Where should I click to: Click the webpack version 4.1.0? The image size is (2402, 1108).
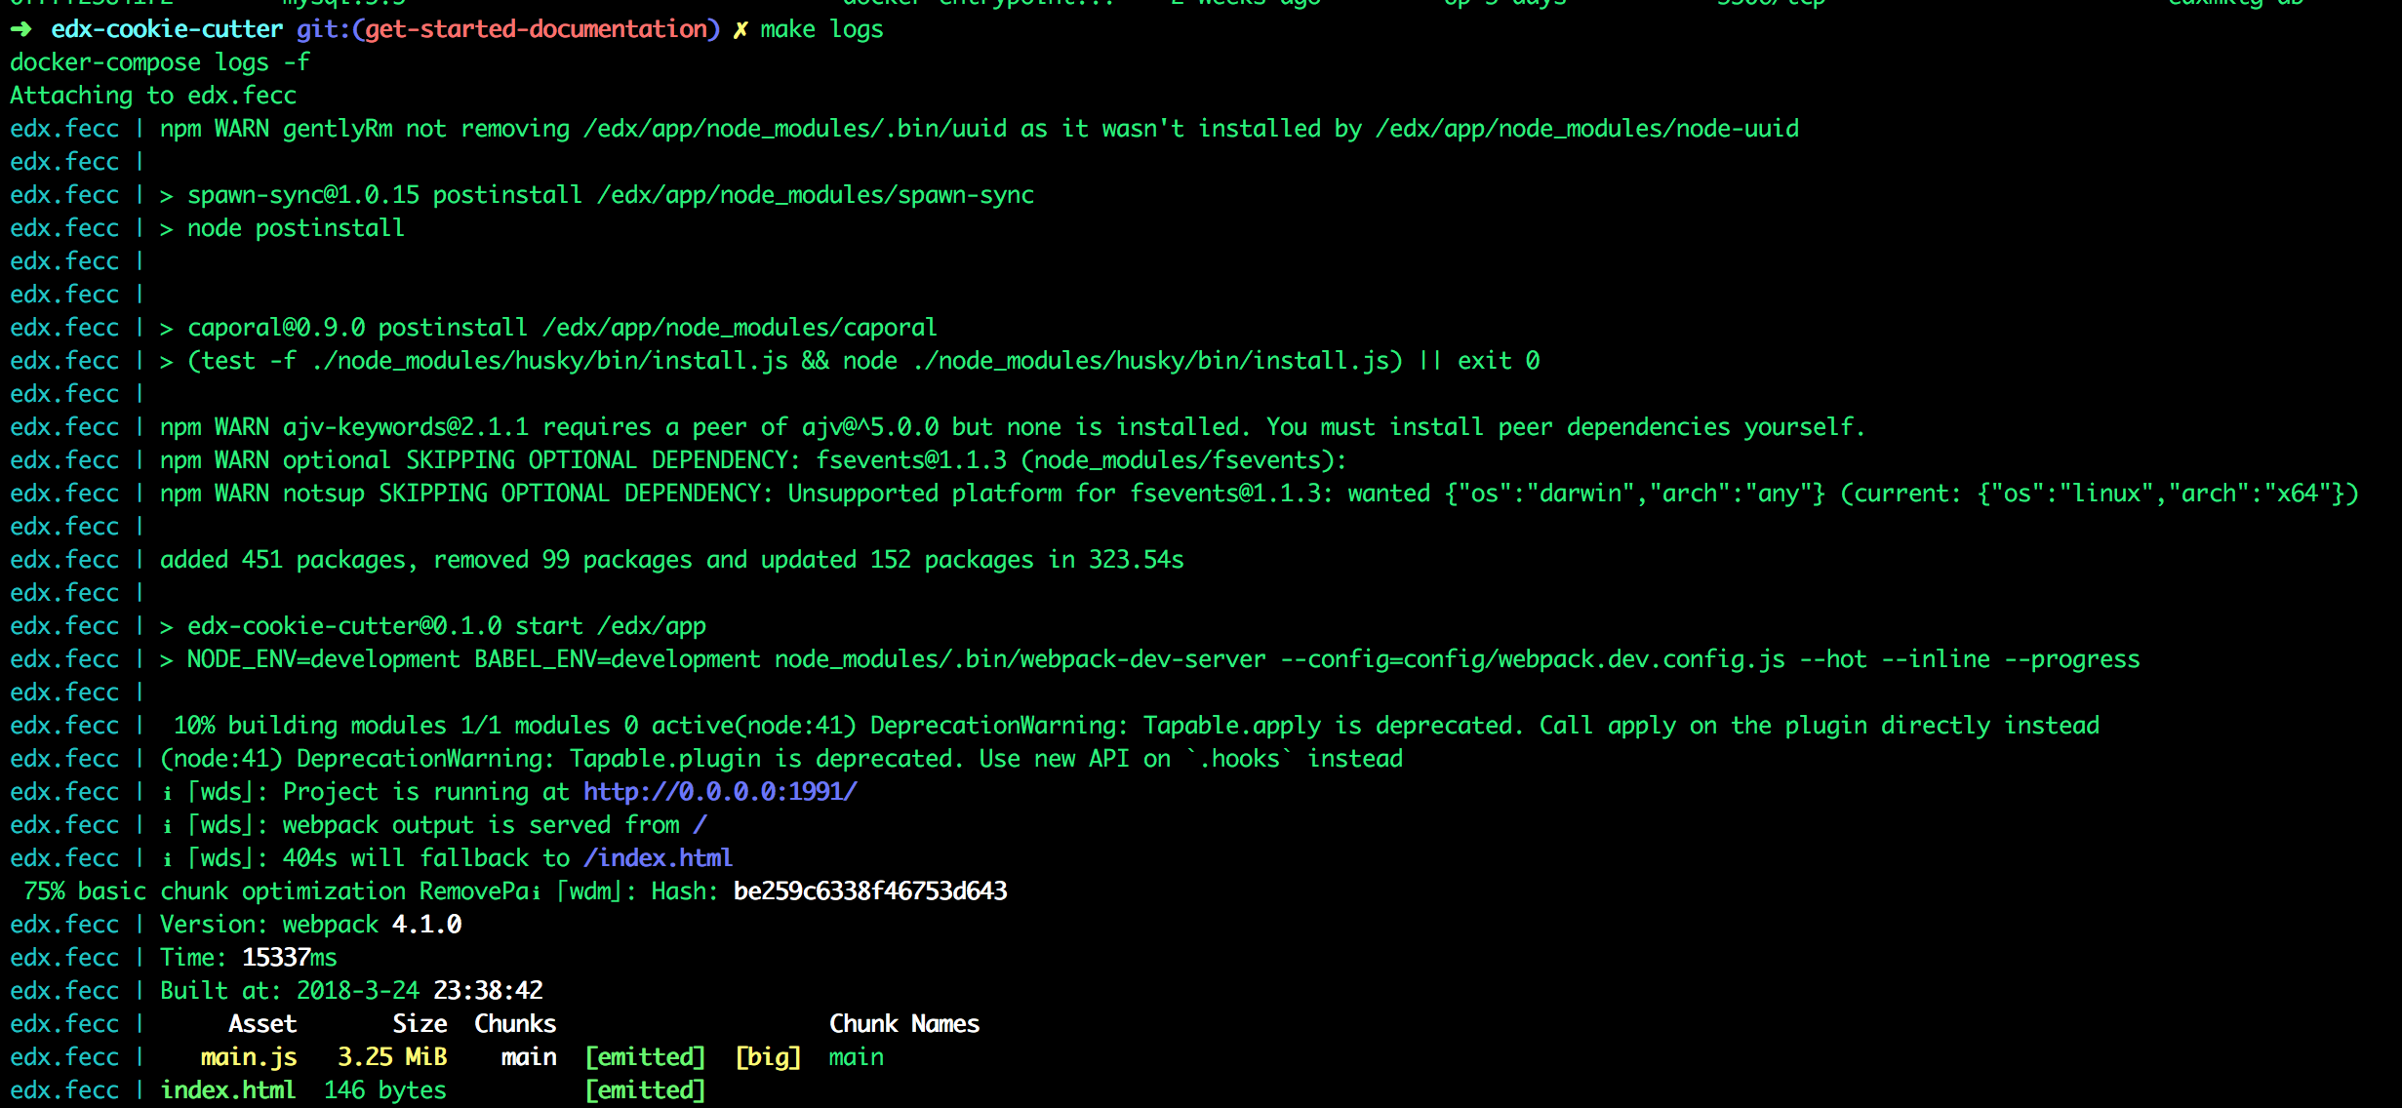(x=426, y=925)
